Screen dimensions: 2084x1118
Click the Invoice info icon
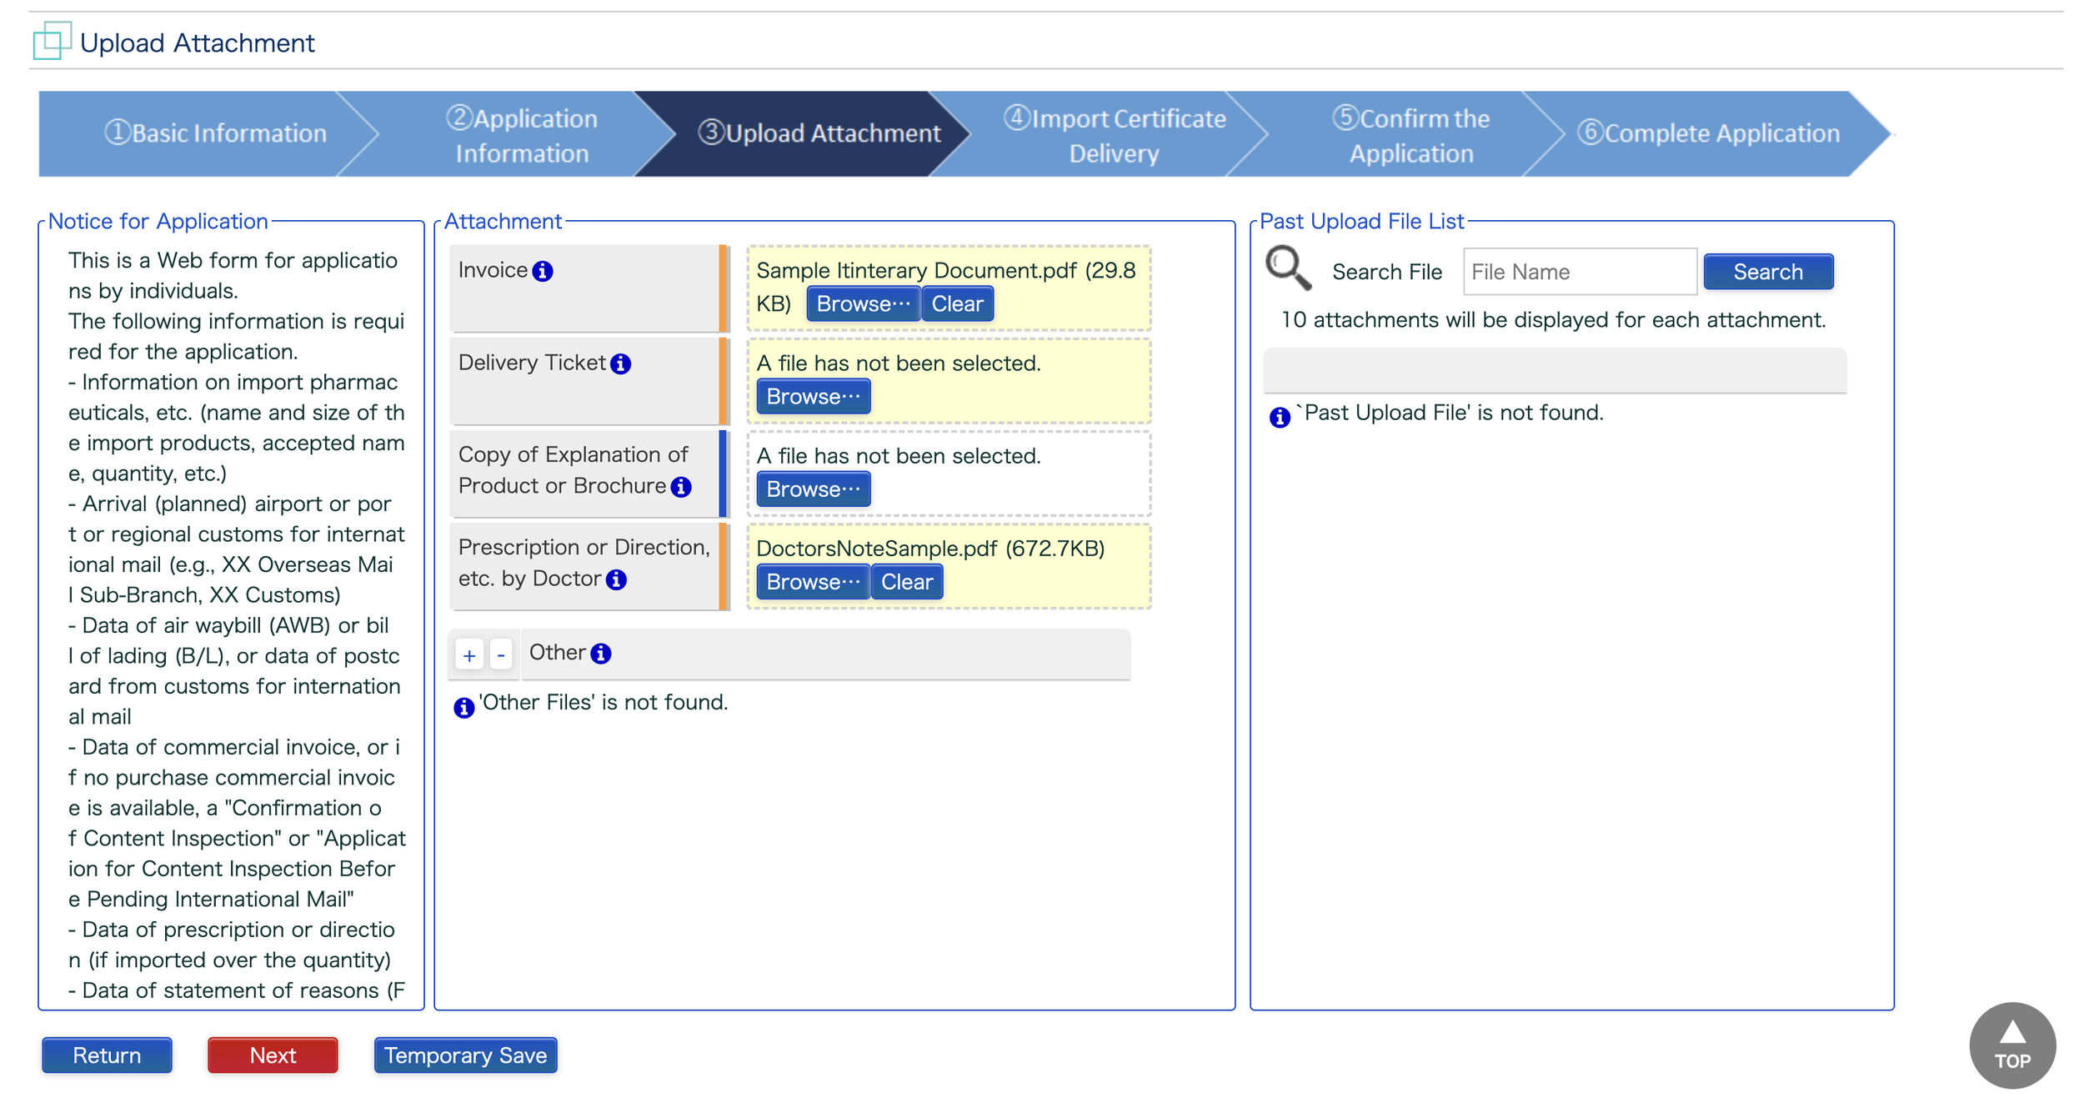click(543, 272)
